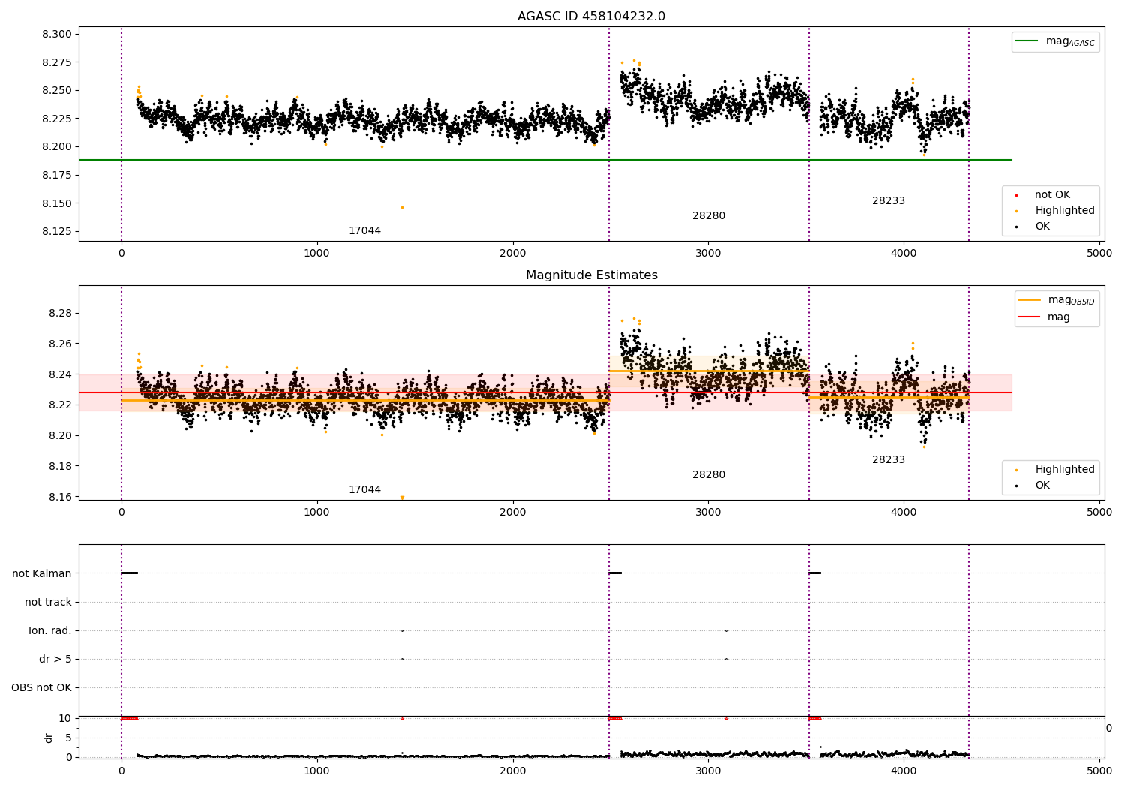Click the 'OBS not OK' axis label

[x=41, y=688]
